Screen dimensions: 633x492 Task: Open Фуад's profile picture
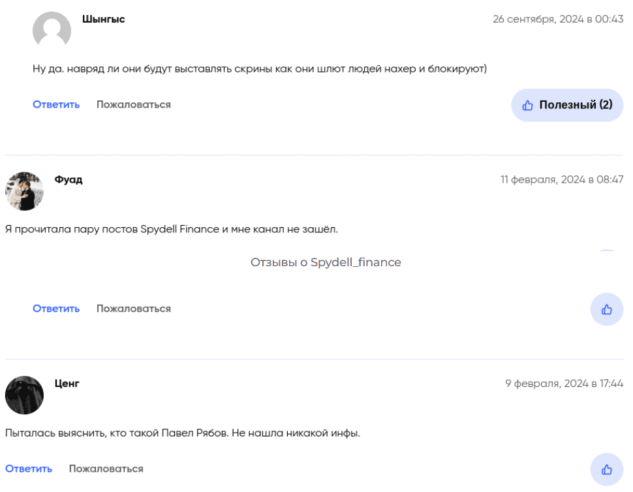[24, 191]
